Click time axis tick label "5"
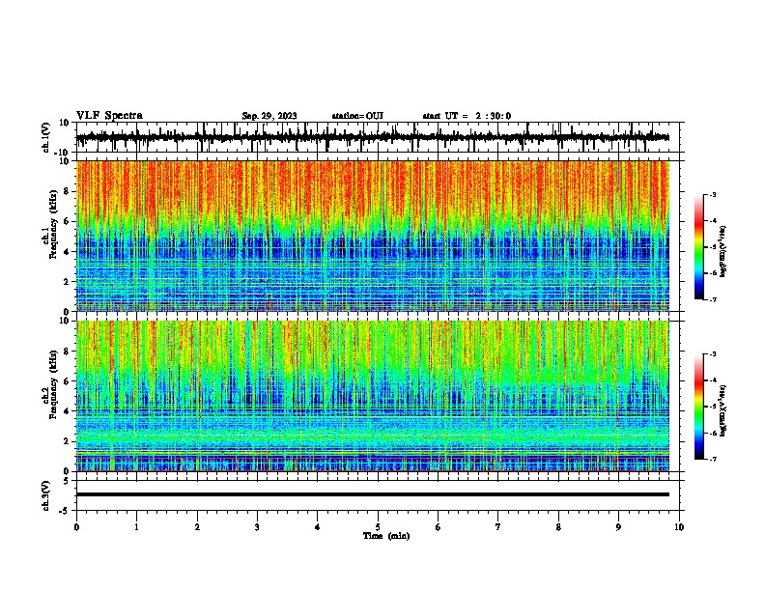Image resolution: width=765 pixels, height=591 pixels. coord(378,527)
